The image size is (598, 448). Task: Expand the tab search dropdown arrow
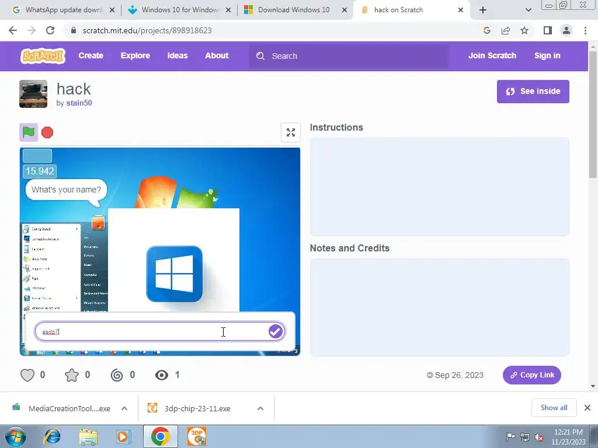coord(528,10)
